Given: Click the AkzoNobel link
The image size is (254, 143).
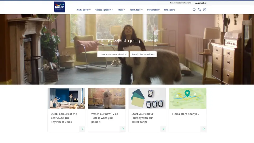Looking at the screenshot, I should coord(201,3).
